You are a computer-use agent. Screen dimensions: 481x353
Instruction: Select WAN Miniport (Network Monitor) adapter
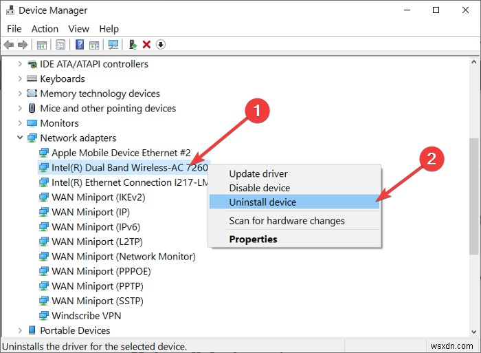tap(123, 257)
